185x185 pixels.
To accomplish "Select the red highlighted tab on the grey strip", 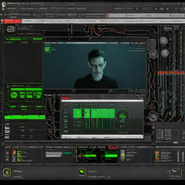I will coord(13,21).
